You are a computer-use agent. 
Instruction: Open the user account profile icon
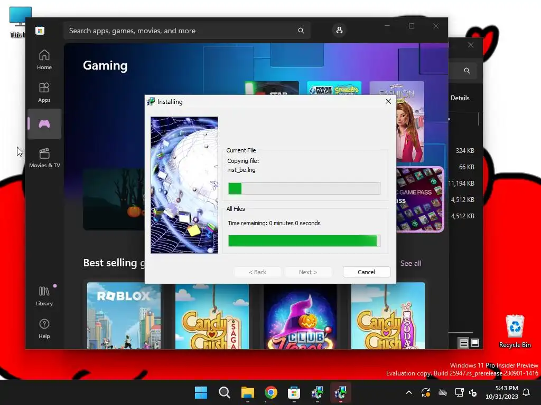pos(339,30)
